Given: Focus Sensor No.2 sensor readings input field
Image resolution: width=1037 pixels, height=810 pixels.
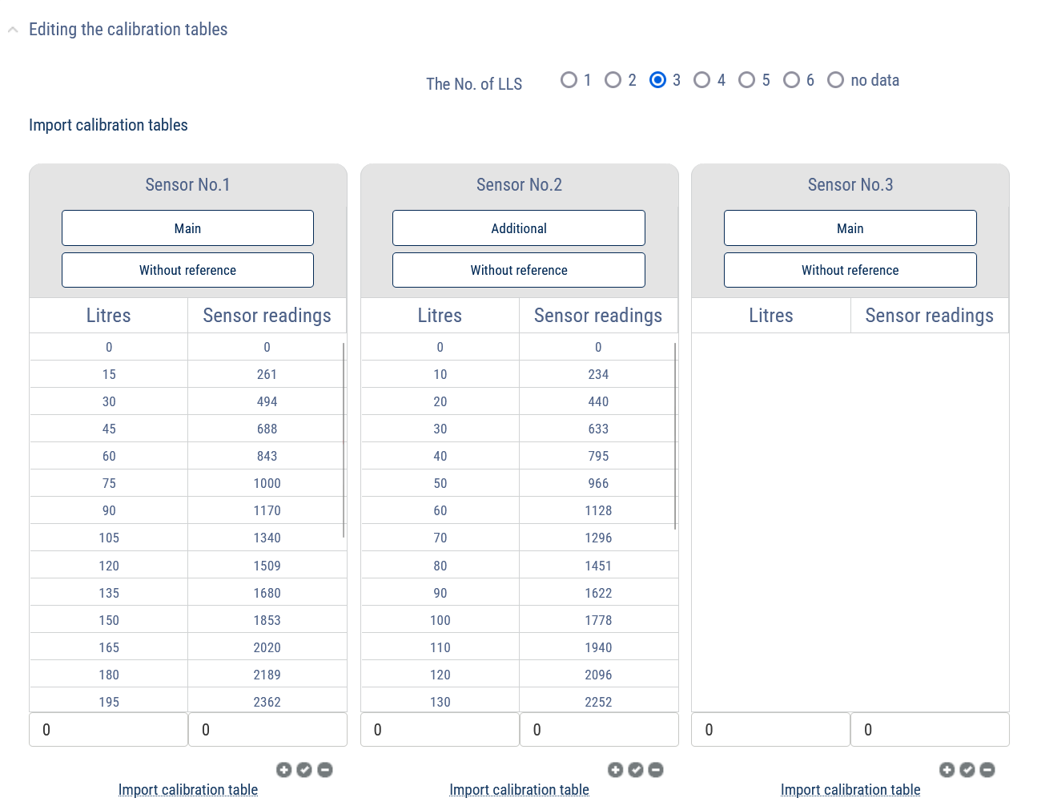Looking at the screenshot, I should tap(599, 730).
